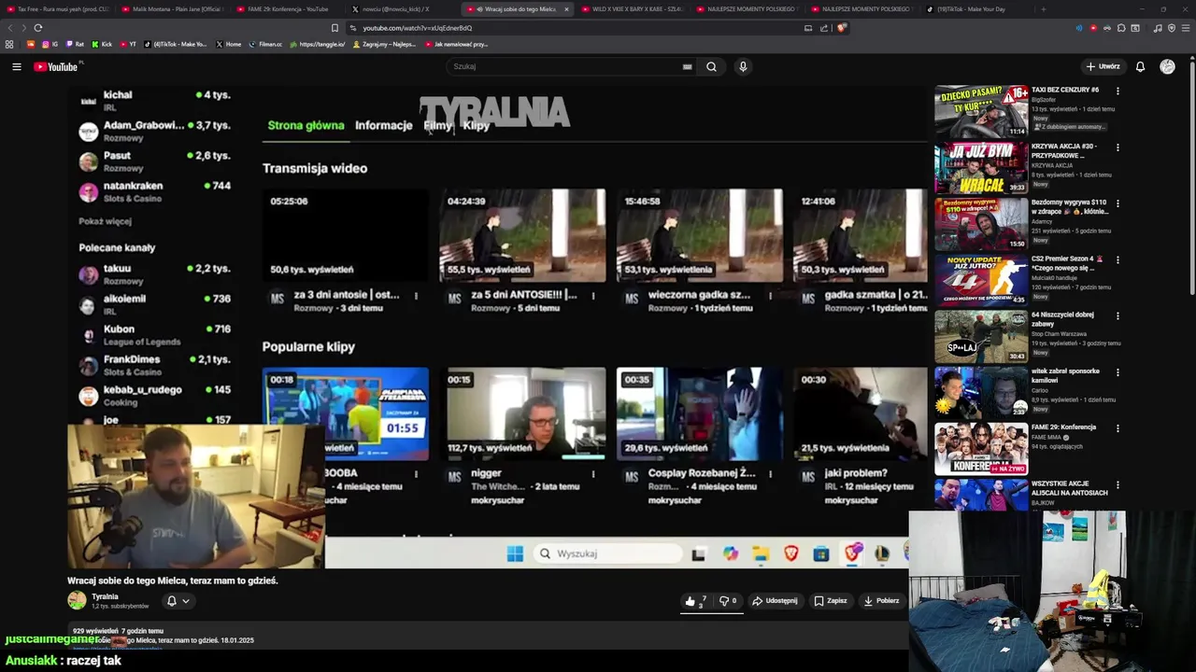
Task: Save the video with Zapisz
Action: click(830, 601)
